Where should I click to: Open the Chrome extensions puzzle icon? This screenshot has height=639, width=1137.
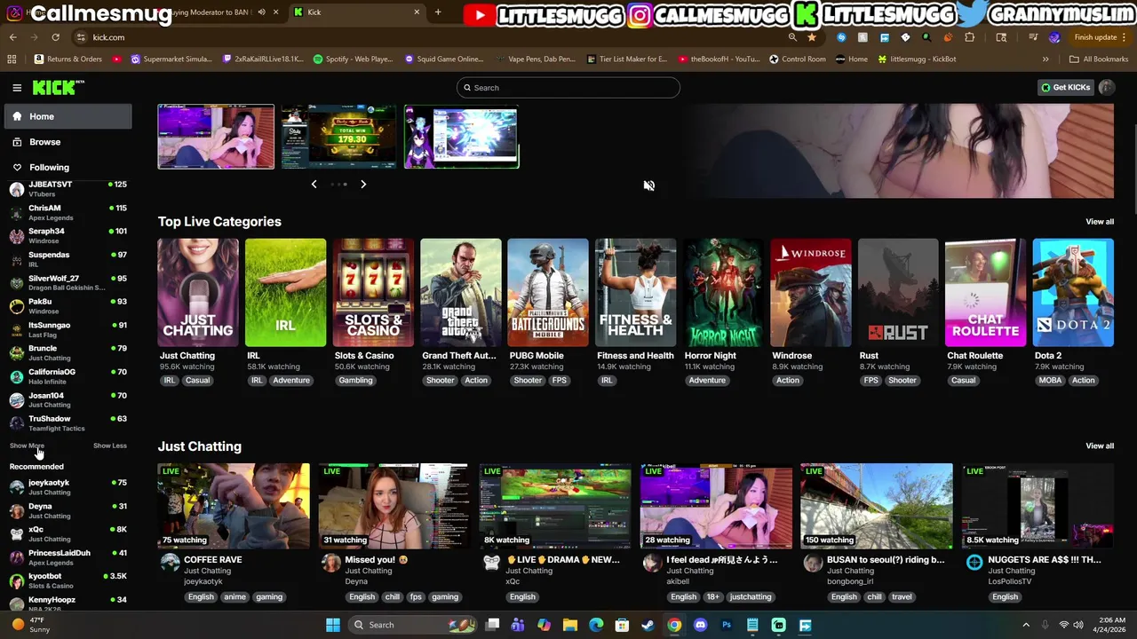click(x=969, y=37)
